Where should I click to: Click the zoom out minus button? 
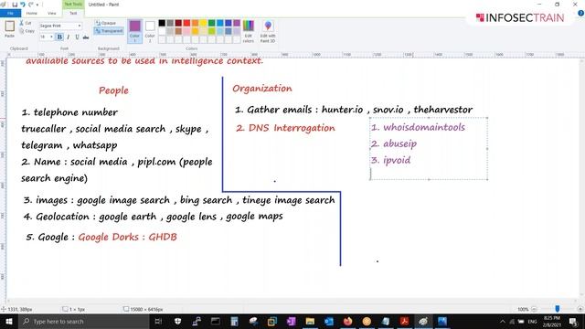(x=534, y=309)
